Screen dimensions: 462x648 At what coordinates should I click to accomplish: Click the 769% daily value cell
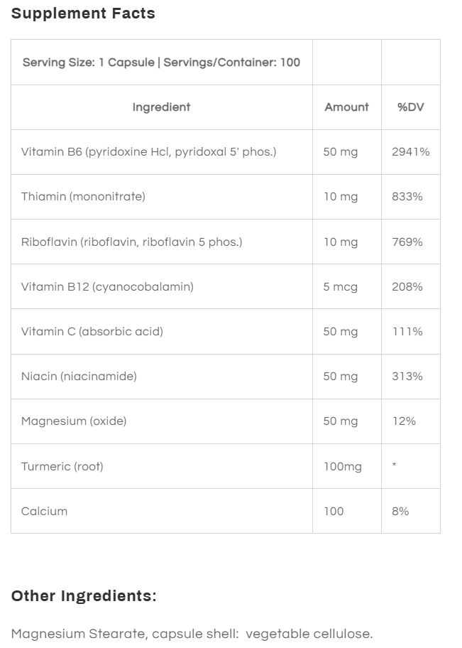pos(407,242)
